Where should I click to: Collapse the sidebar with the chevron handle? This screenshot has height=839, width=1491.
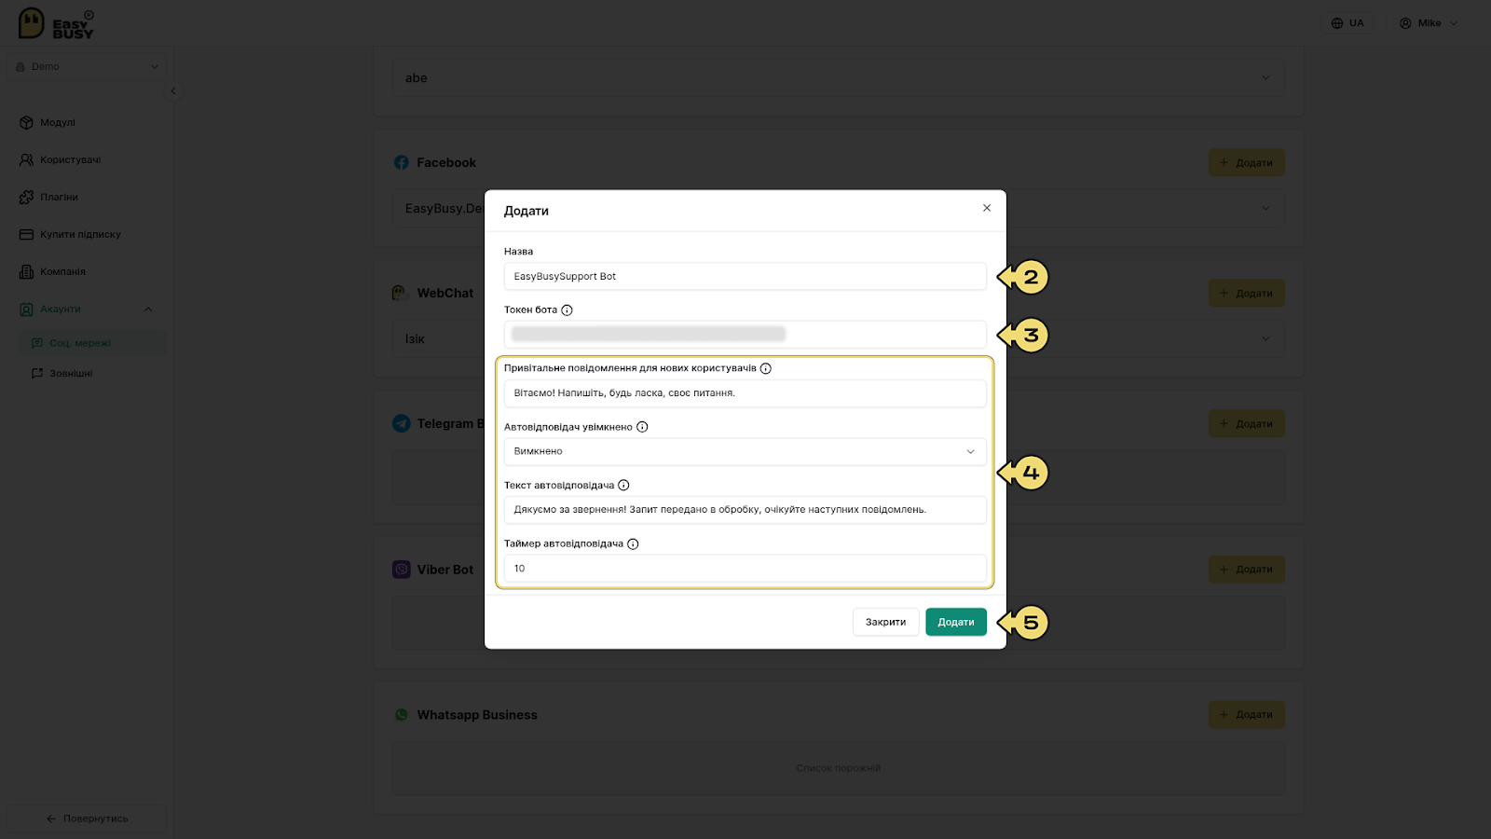(172, 90)
